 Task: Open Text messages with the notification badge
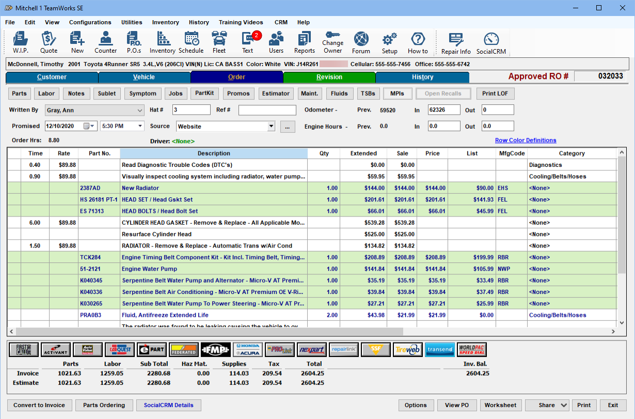click(x=248, y=42)
